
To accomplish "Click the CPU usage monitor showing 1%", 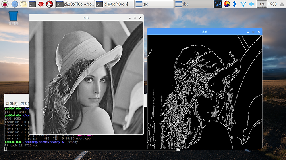I will click(262, 4).
